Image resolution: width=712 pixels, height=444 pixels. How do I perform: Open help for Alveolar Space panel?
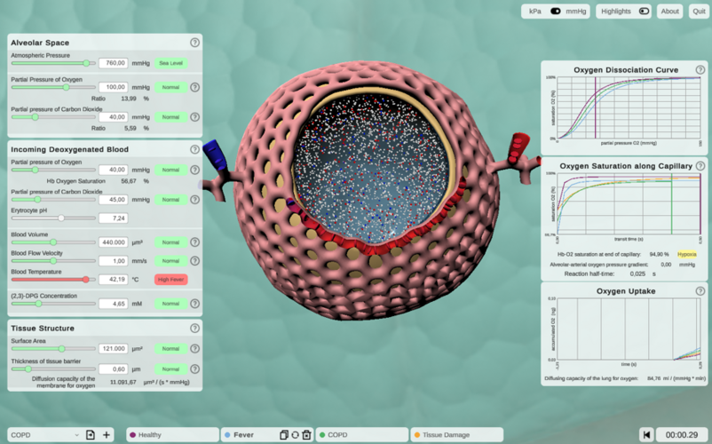click(x=194, y=43)
